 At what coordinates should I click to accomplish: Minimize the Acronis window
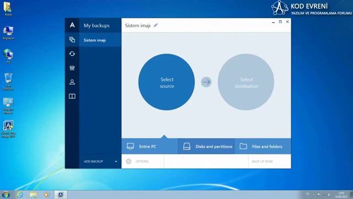click(274, 22)
